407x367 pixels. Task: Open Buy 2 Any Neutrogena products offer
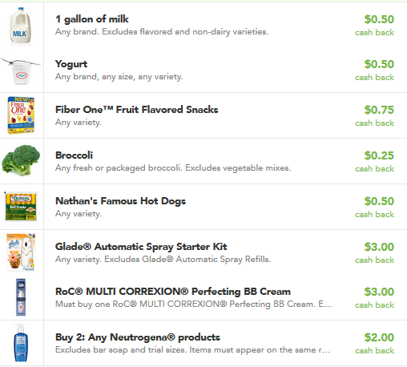(x=138, y=337)
